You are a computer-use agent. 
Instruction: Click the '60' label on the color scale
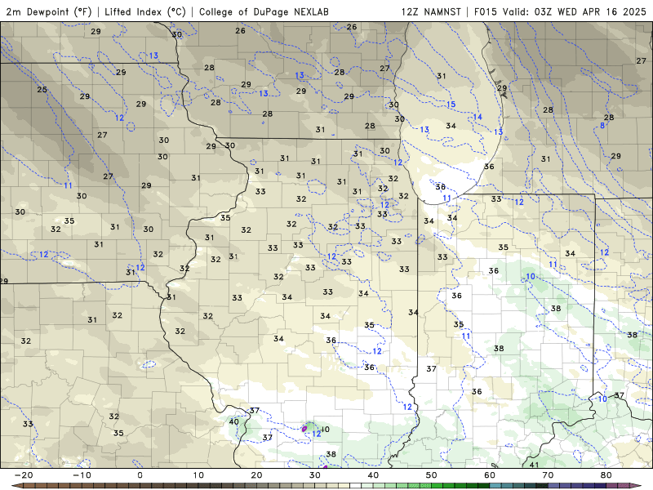(x=490, y=475)
